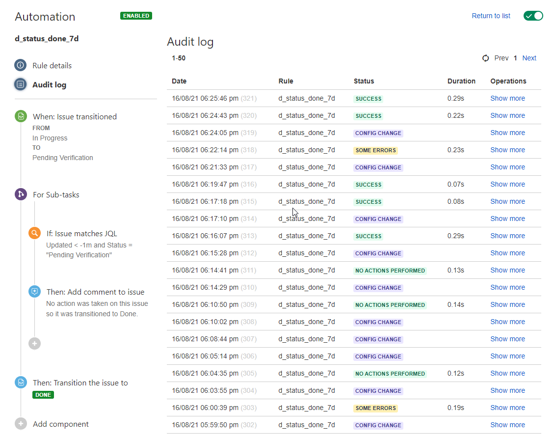554x438 pixels.
Task: Open the JQL condition magnifier icon
Action: coord(34,233)
